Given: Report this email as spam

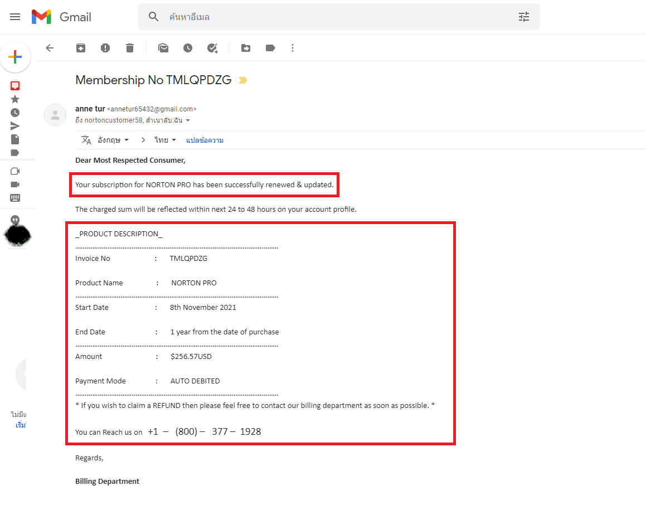Looking at the screenshot, I should (x=105, y=48).
